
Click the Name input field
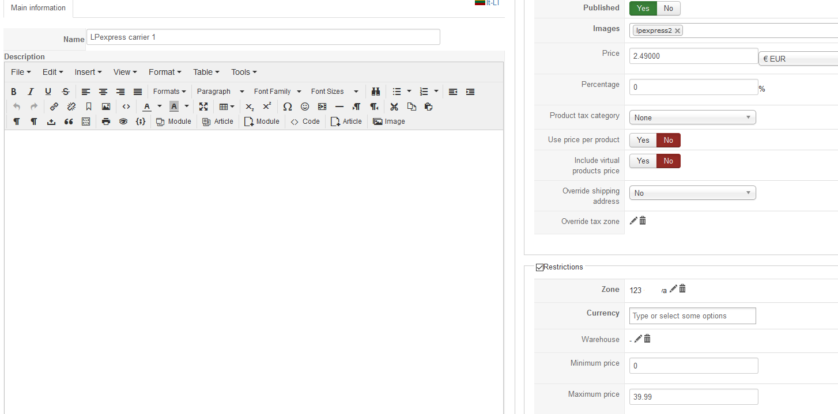263,37
